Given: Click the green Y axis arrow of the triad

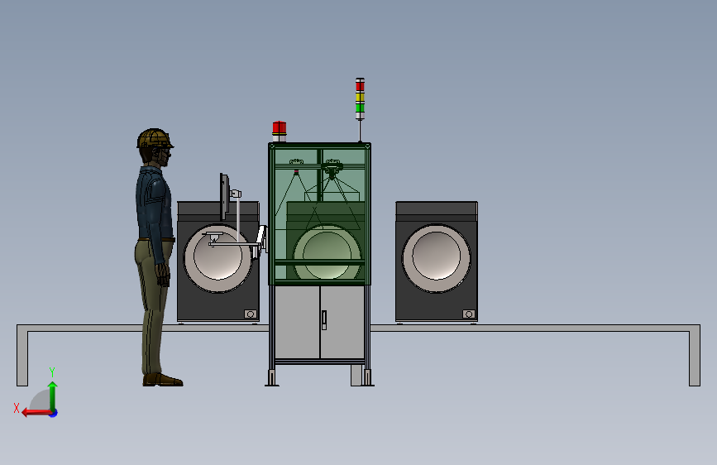Looking at the screenshot, I should pos(53,396).
